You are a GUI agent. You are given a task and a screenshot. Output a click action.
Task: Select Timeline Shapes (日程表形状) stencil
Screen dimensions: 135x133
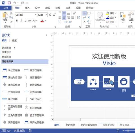(x=25, y=62)
